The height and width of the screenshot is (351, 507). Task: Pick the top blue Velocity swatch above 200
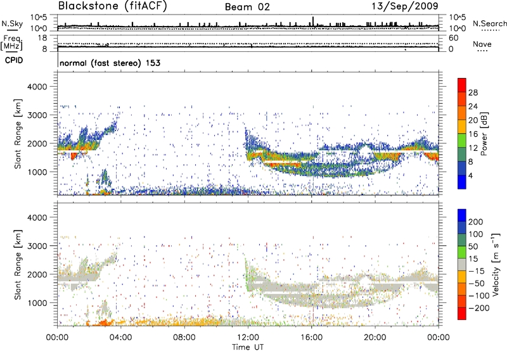[x=462, y=215]
